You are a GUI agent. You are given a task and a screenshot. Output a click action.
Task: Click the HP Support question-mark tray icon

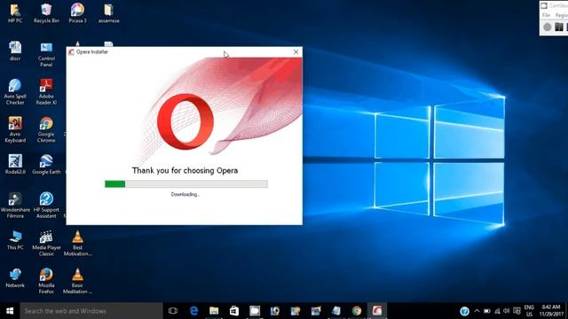[x=464, y=311]
